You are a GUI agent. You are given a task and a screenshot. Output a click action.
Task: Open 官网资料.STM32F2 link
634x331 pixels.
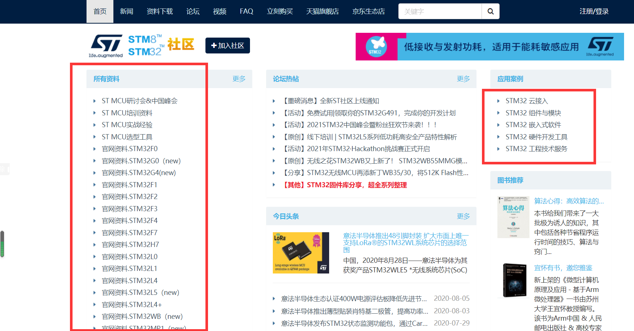(x=130, y=197)
